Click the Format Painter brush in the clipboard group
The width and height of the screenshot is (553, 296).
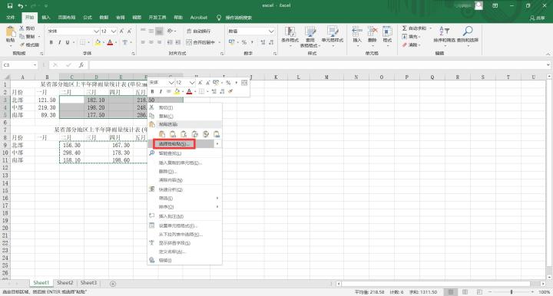coord(22,44)
